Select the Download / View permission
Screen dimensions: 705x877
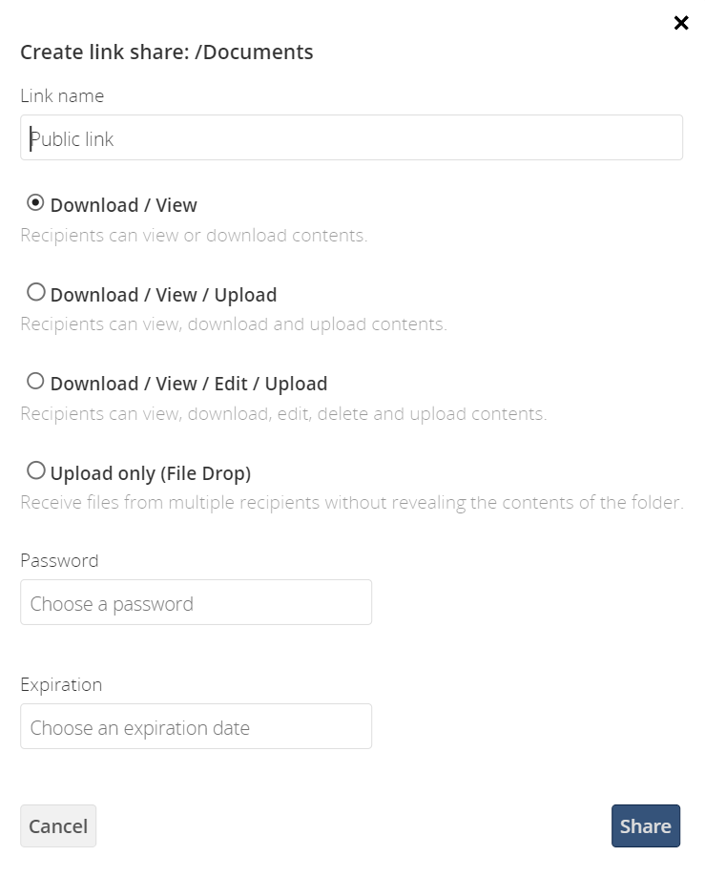click(x=35, y=201)
